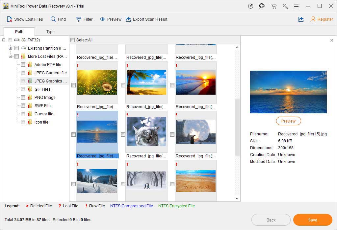The height and width of the screenshot is (230, 337).
Task: Click the orange Save button
Action: 312,220
